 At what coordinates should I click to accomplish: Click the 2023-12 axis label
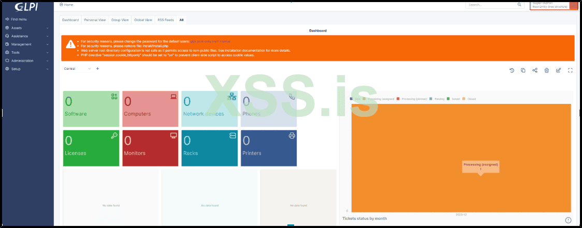coord(461,214)
